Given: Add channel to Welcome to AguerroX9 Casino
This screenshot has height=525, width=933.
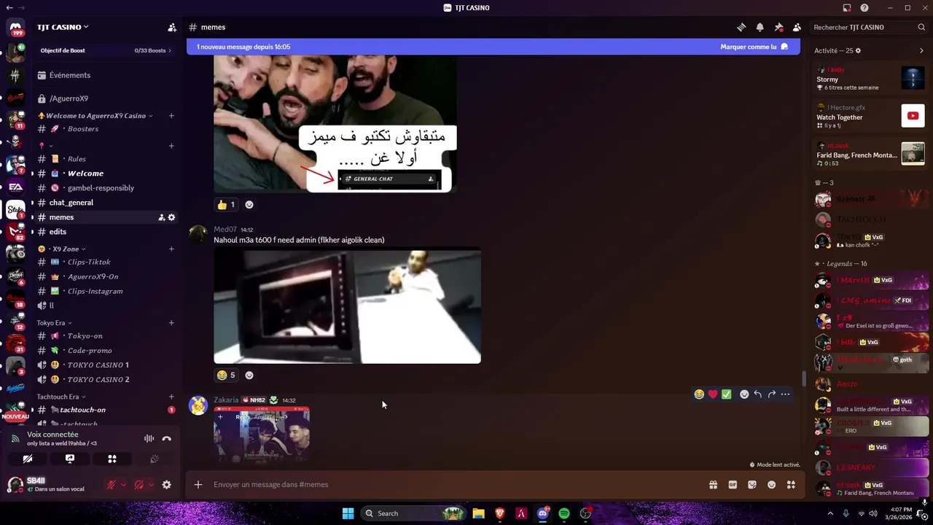Looking at the screenshot, I should click(x=171, y=115).
